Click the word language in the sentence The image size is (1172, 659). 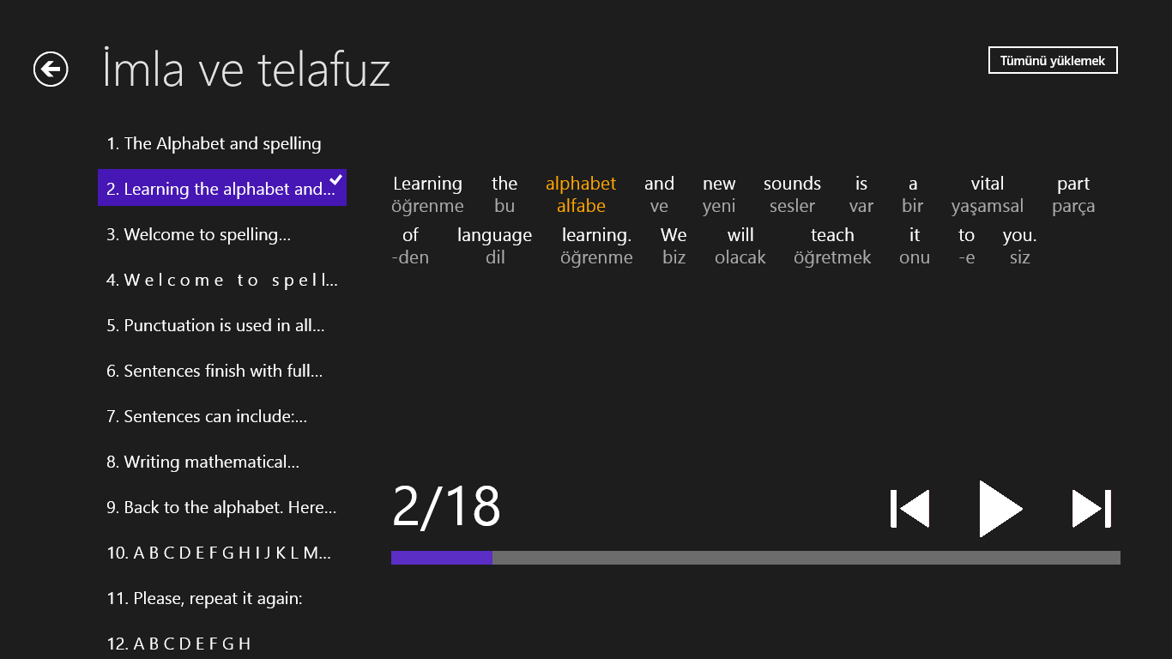coord(494,235)
